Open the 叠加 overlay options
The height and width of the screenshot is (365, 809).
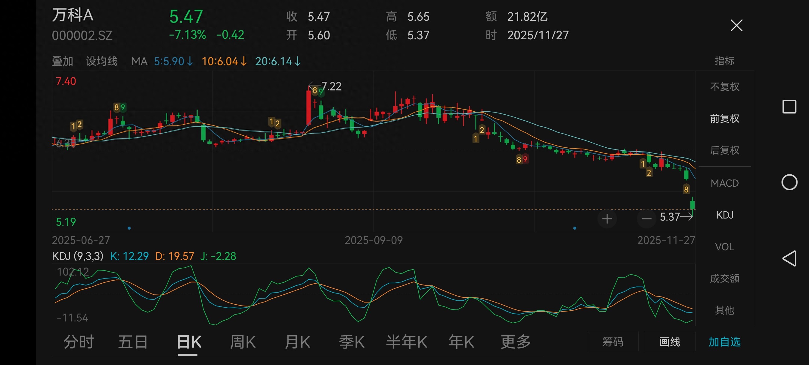click(x=62, y=62)
